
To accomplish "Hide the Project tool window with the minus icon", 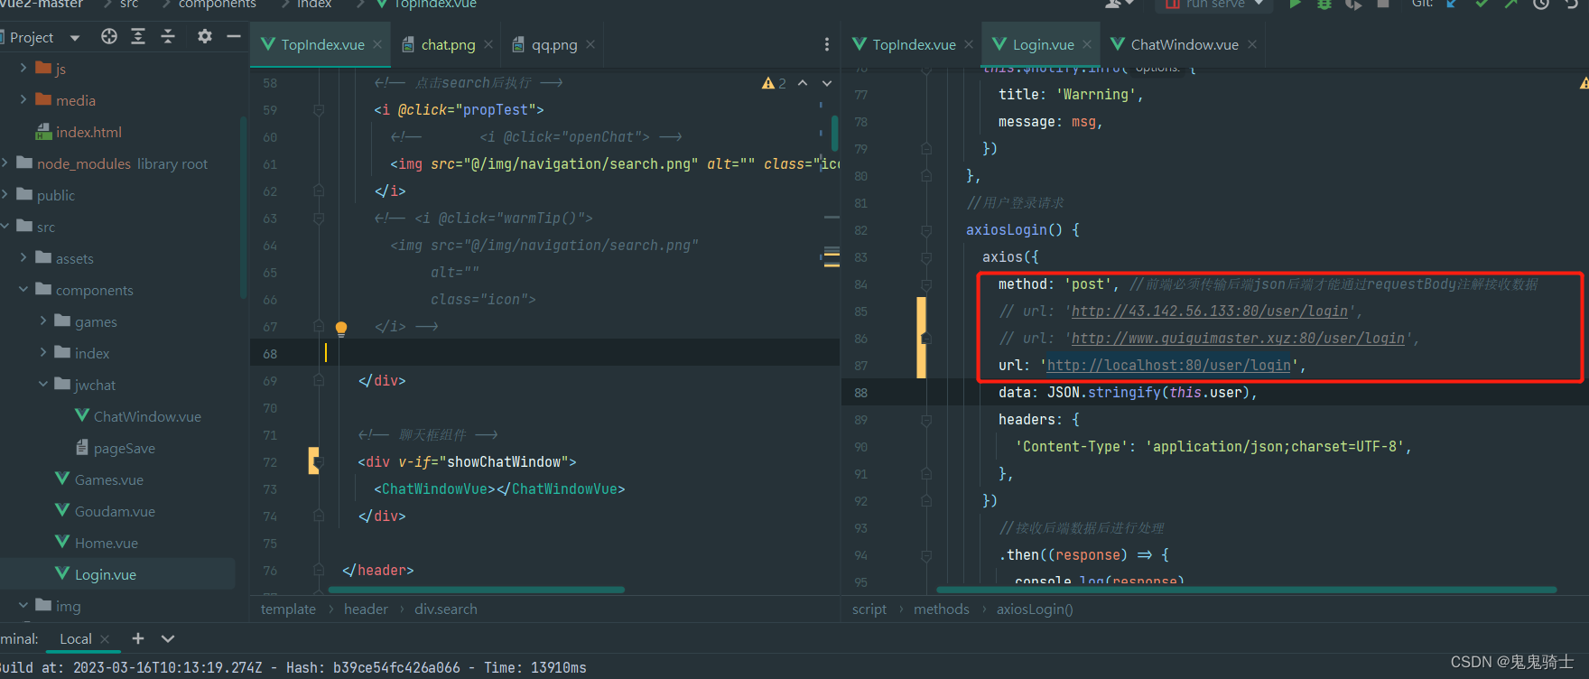I will point(234,36).
